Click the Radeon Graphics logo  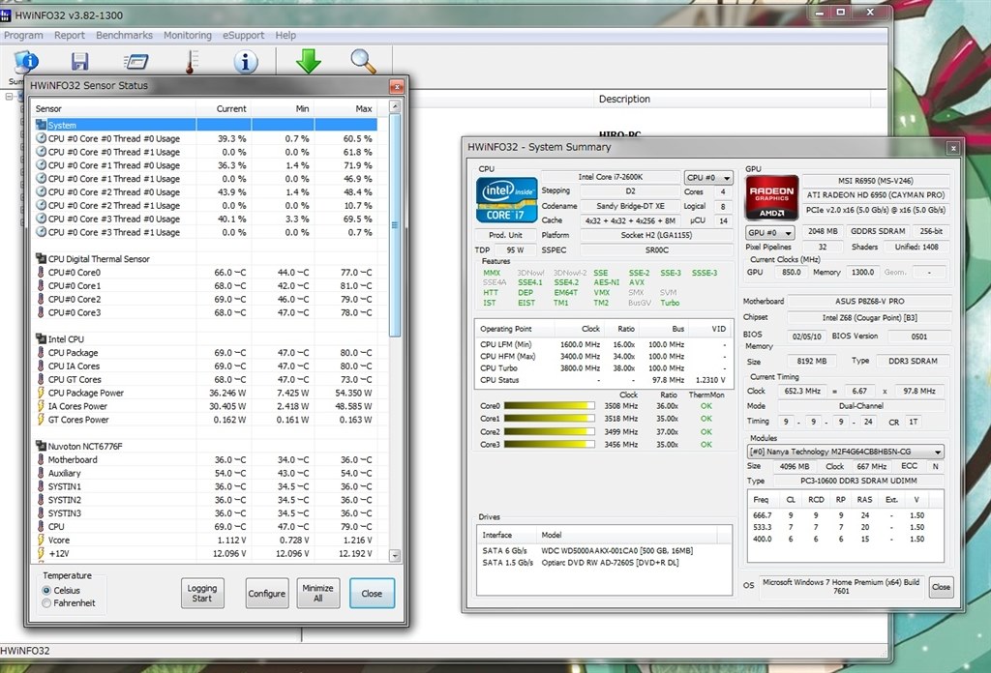point(772,197)
